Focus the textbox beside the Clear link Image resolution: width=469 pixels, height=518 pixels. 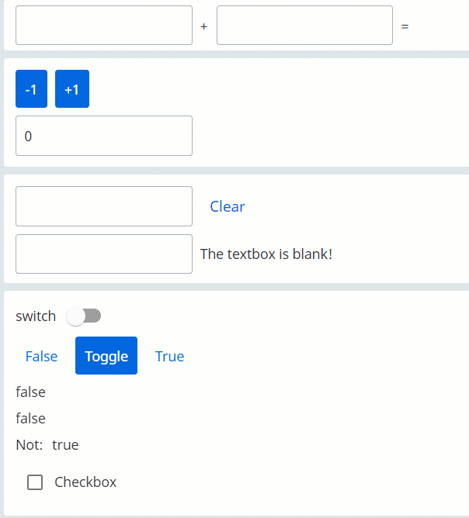click(104, 206)
